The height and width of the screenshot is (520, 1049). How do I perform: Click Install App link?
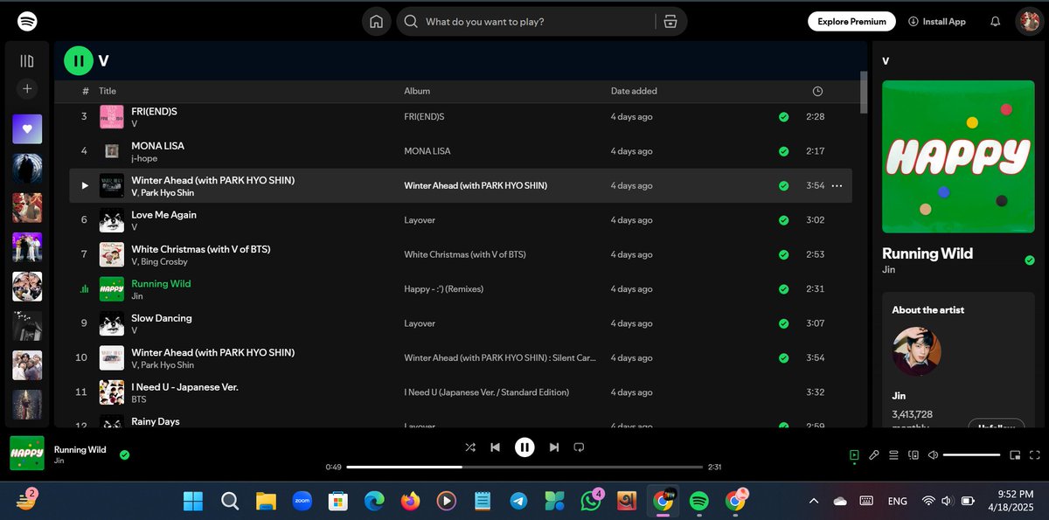937,21
